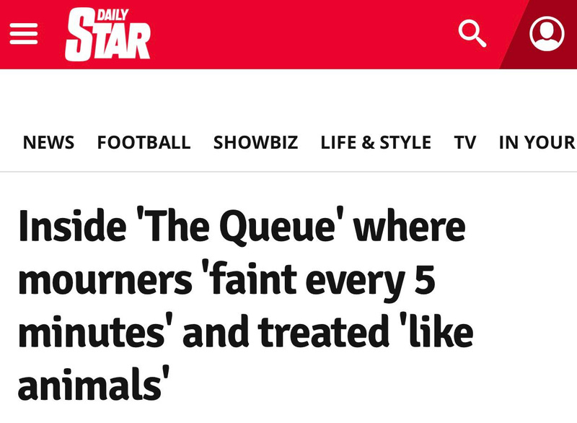Click the word 'STAR' in the logo
Viewport: 577px width, 423px height.
pos(107,40)
